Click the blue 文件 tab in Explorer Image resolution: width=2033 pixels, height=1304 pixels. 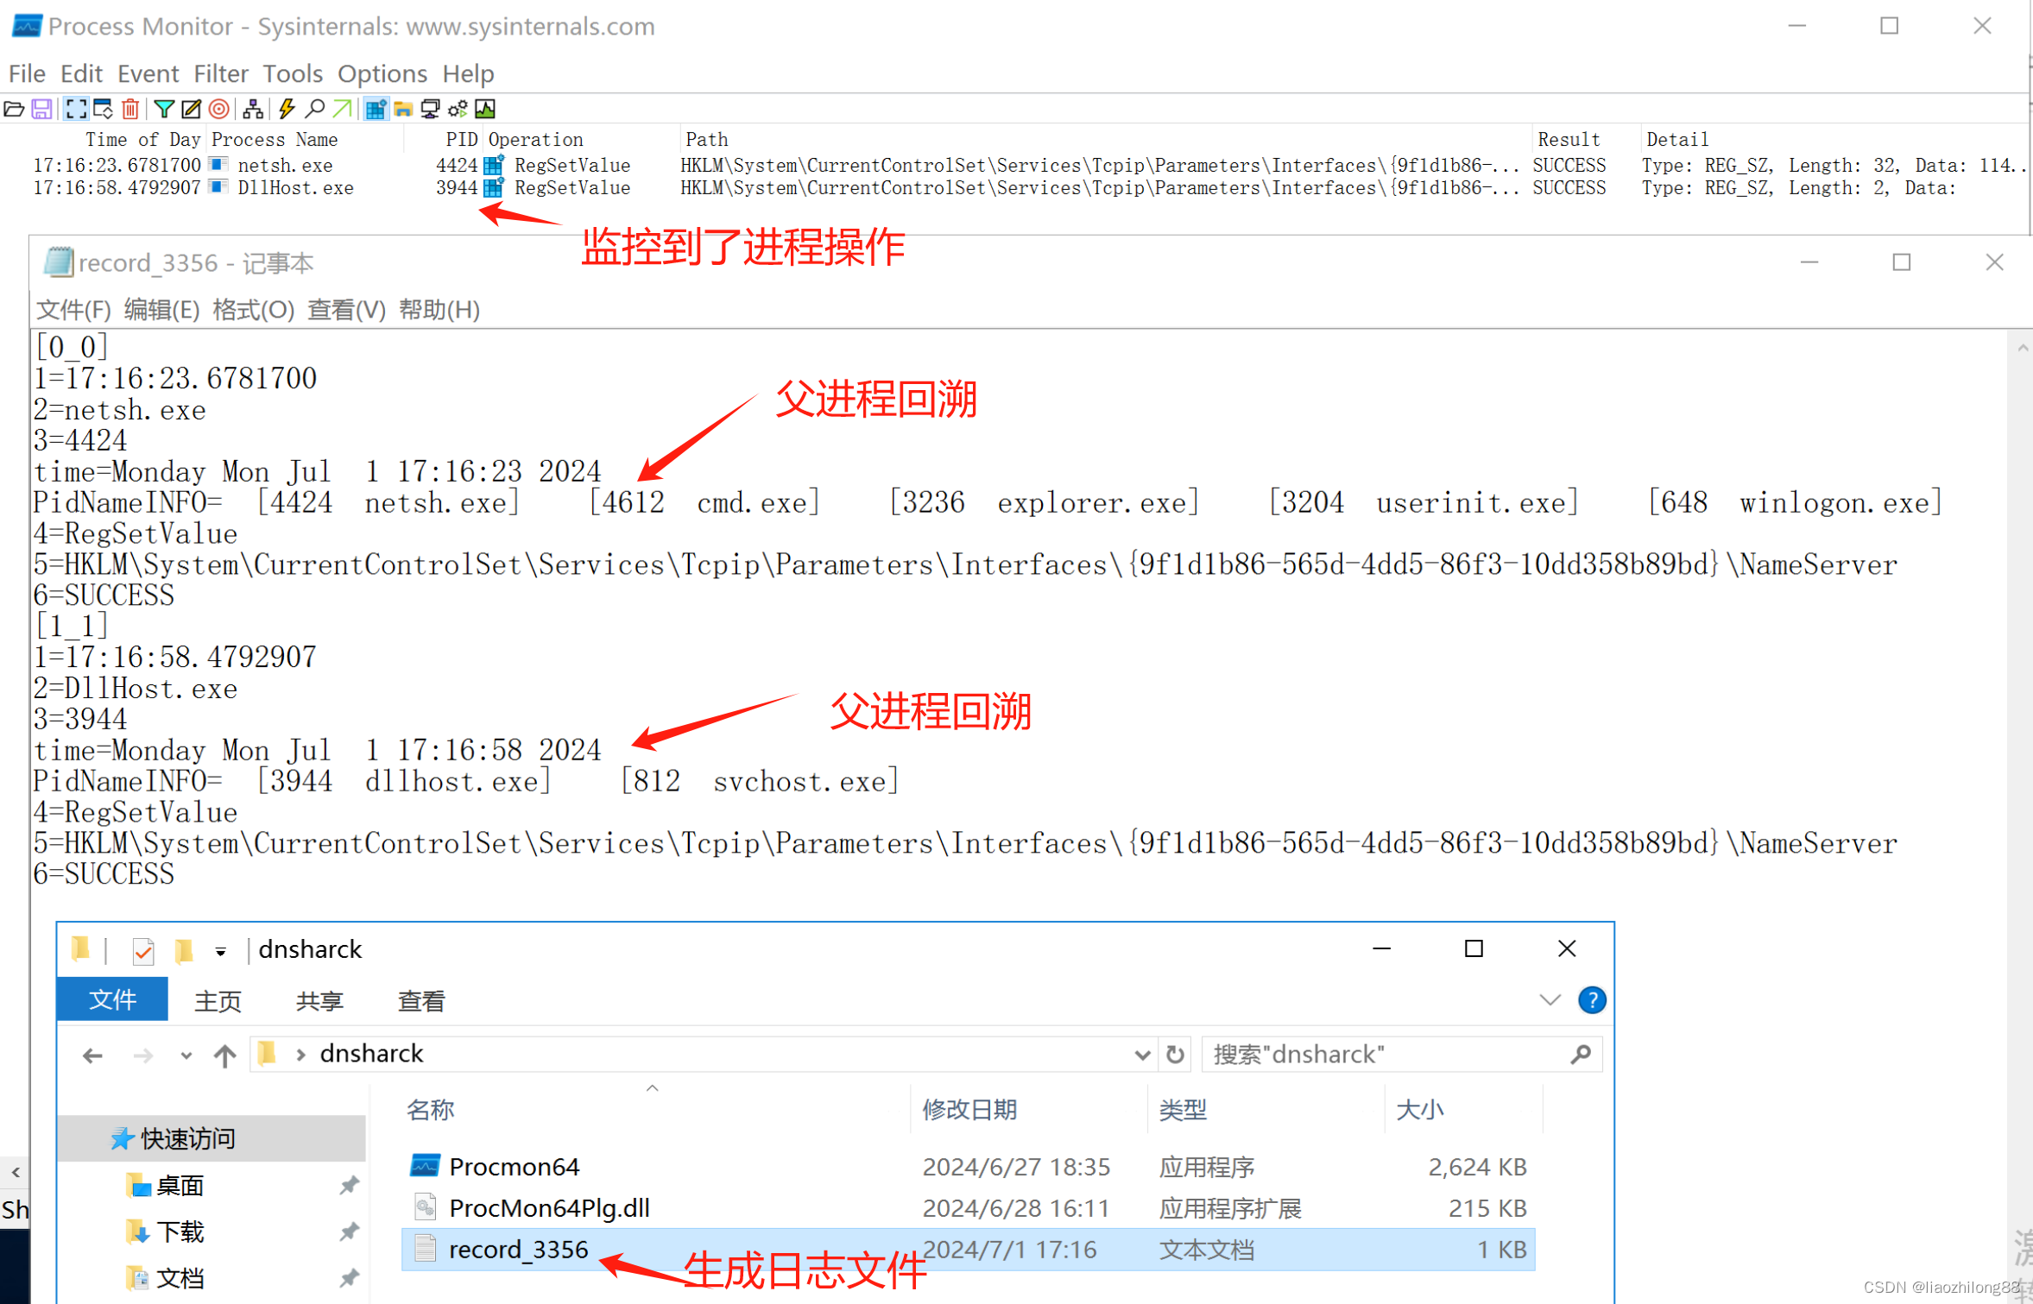tap(112, 1000)
